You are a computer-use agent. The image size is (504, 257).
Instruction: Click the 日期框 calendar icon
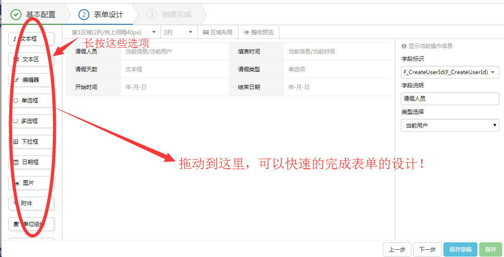[x=16, y=162]
